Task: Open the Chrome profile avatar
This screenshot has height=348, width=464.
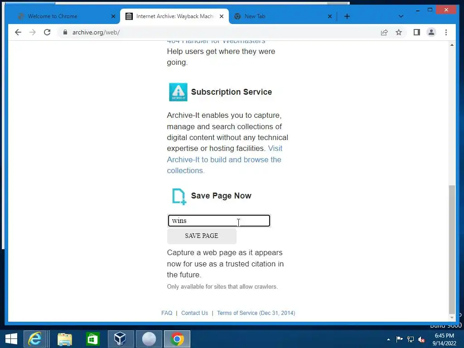Action: point(431,32)
